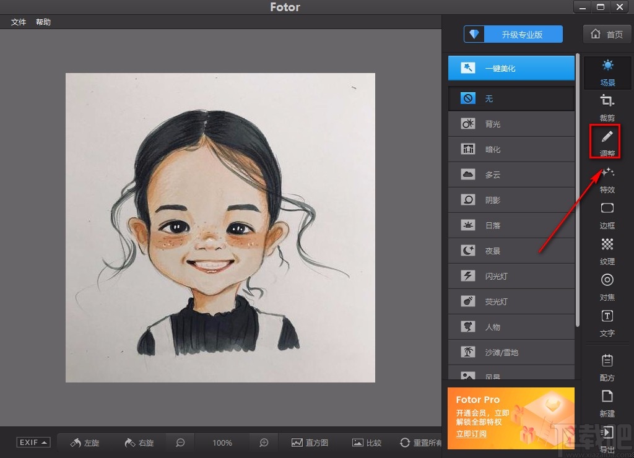Select the 夜景 night scene
Viewport: 634px width, 458px height.
(511, 251)
